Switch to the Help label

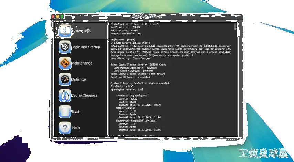pyautogui.click(x=76, y=128)
